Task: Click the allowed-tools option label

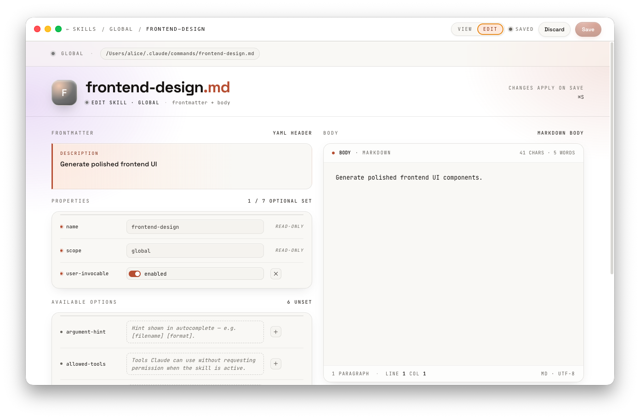Action: 86,364
